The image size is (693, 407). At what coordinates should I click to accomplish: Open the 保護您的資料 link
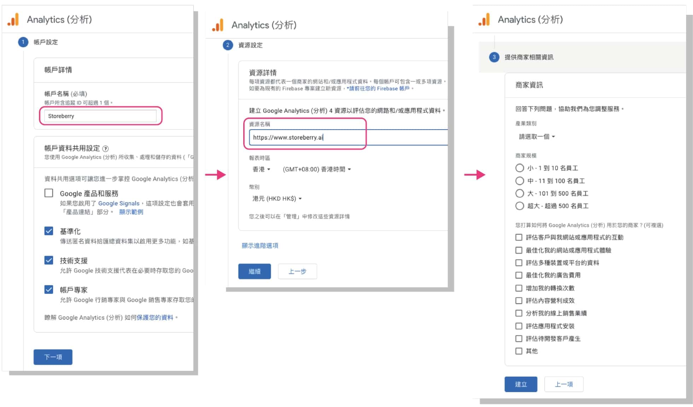[155, 318]
